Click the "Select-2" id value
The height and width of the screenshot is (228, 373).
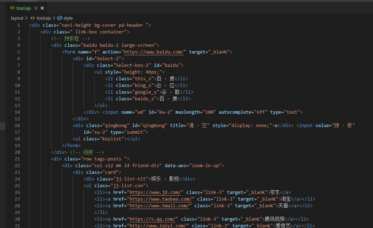click(108, 59)
